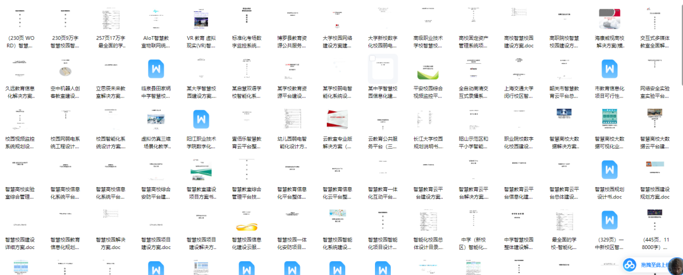Click the AIoT智慧教室物联网统 file thumbnail
Image resolution: width=683 pixels, height=275 pixels.
tap(156, 19)
